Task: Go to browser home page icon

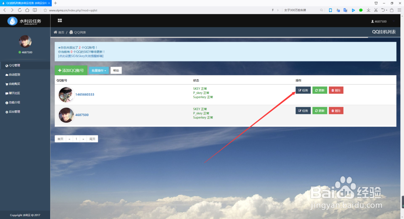Action: point(27,10)
